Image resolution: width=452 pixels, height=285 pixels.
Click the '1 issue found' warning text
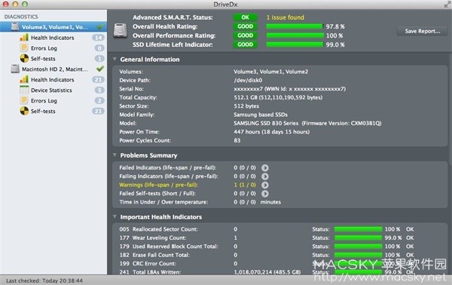[x=285, y=17]
